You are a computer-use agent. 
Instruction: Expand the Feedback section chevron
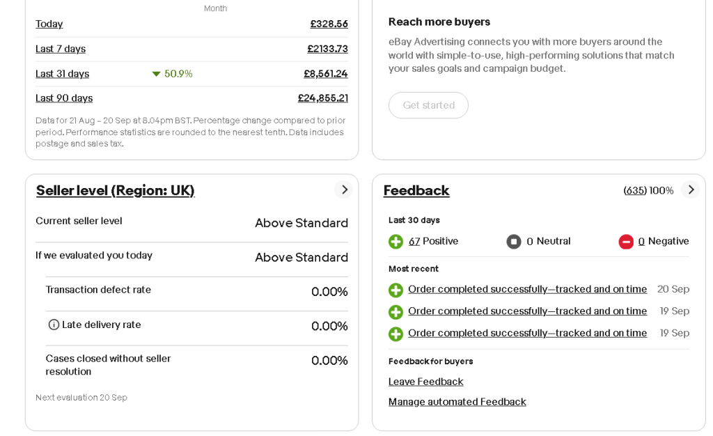pyautogui.click(x=690, y=190)
